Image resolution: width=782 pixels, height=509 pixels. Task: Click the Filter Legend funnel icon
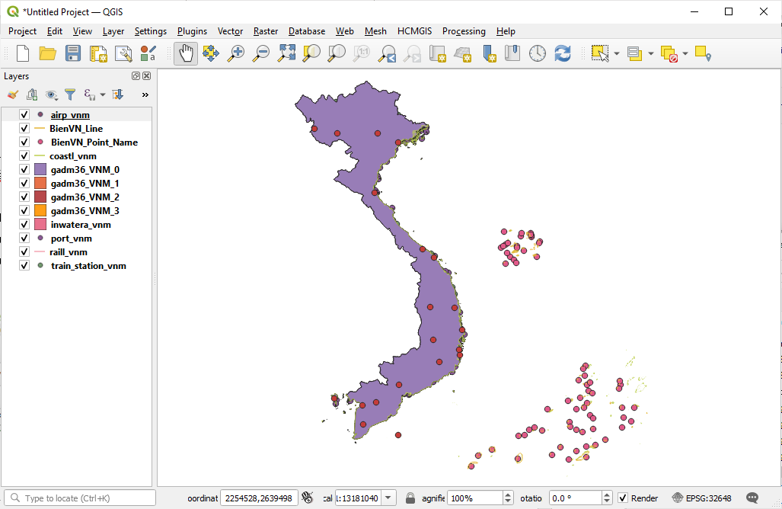[x=70, y=94]
